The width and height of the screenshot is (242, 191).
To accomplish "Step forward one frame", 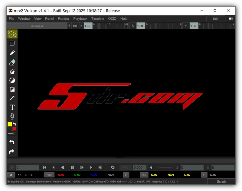I will coord(82,167).
